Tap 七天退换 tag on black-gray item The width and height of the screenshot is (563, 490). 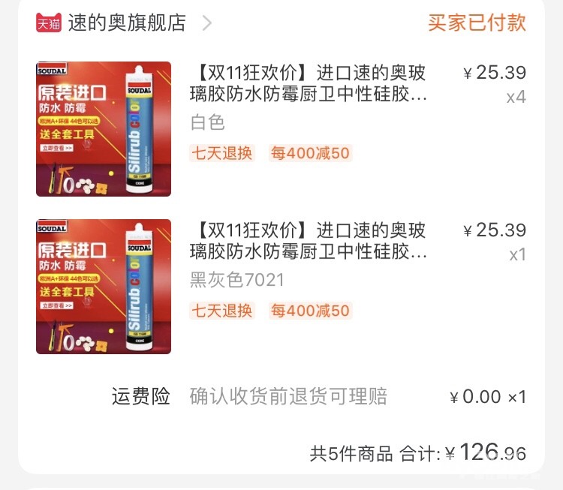222,311
